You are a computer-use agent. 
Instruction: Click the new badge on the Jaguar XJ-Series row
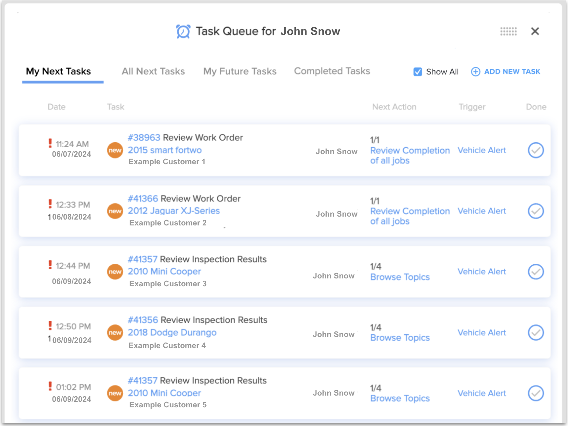coord(115,211)
